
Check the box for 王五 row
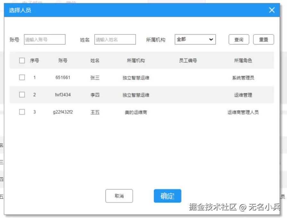tap(22, 112)
